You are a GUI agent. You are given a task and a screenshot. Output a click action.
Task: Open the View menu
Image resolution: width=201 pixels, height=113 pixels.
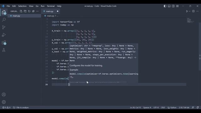(31, 6)
